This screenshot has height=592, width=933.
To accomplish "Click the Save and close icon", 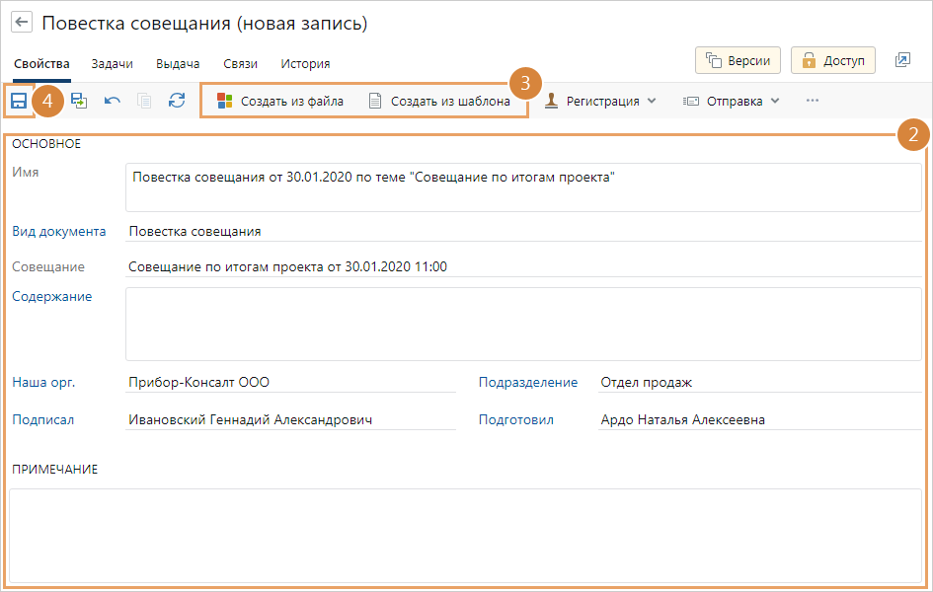I will 79,101.
